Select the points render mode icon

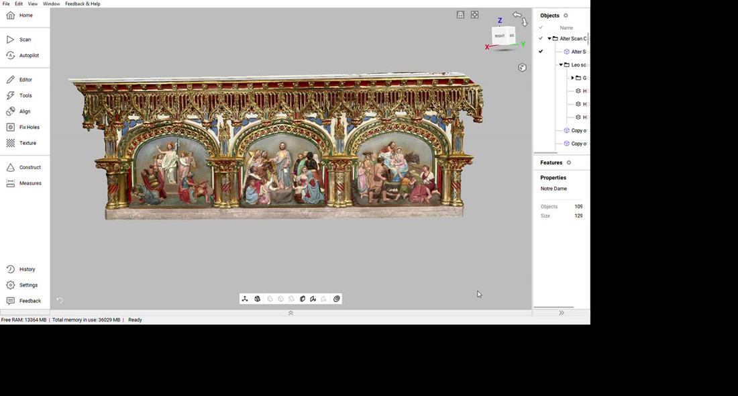(x=245, y=299)
